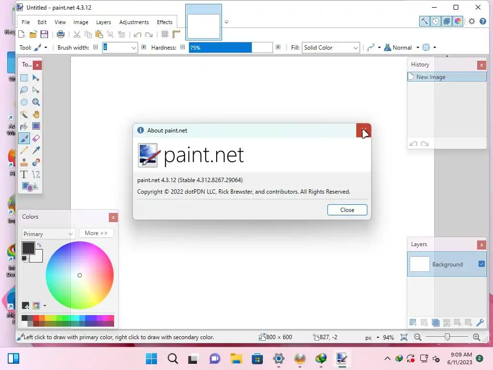Click the Open folder toolbar icon
493x370 pixels.
click(x=33, y=34)
